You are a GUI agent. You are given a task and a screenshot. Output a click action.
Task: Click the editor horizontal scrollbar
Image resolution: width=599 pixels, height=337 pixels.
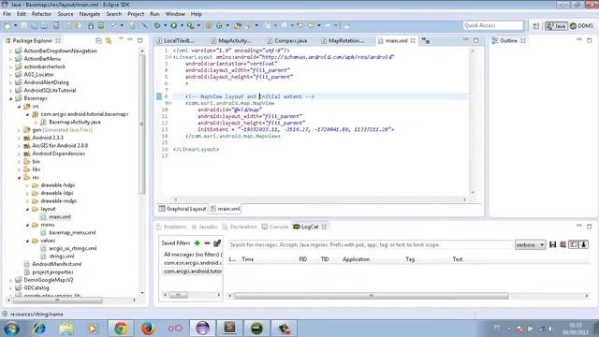(320, 199)
